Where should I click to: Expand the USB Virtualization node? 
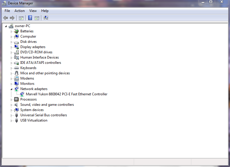(11, 121)
